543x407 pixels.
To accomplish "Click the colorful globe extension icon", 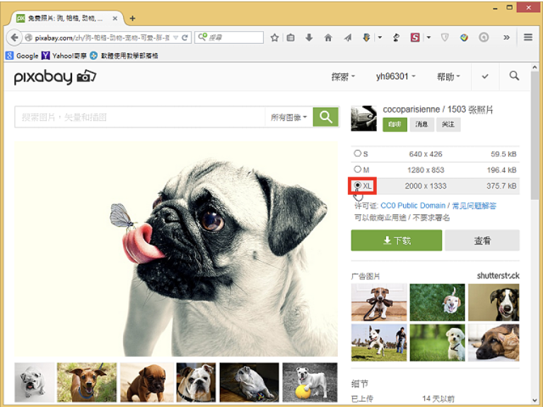I will coord(464,37).
